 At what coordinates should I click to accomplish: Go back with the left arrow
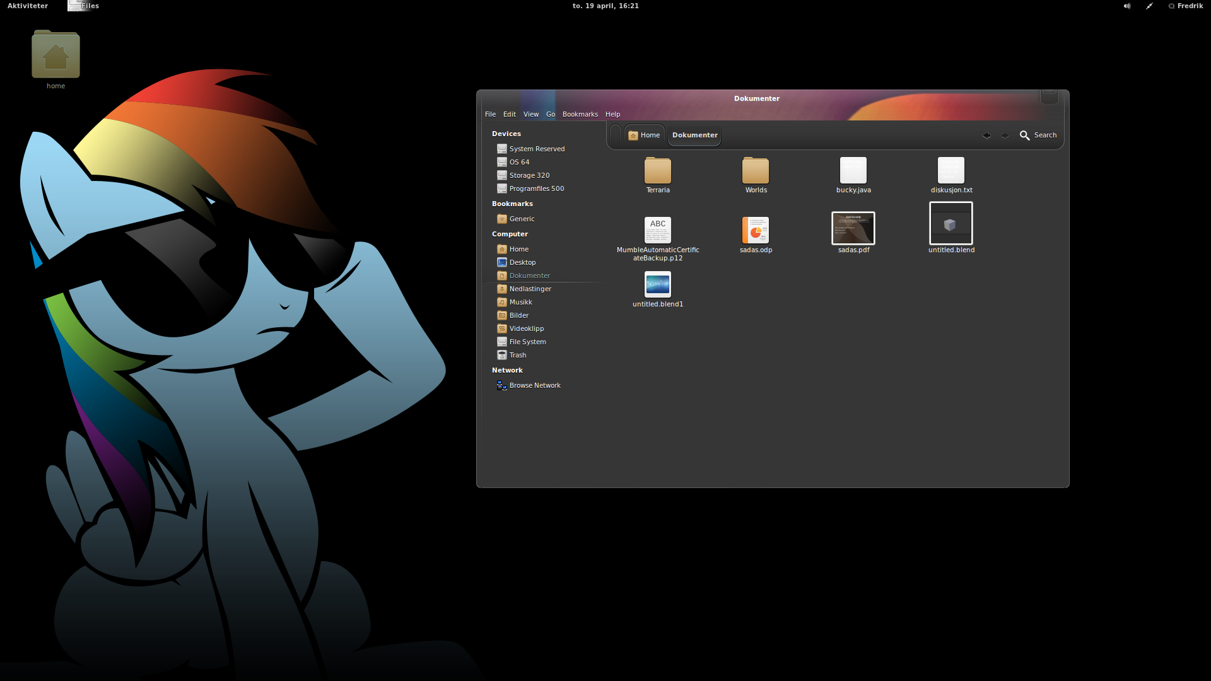pyautogui.click(x=986, y=135)
